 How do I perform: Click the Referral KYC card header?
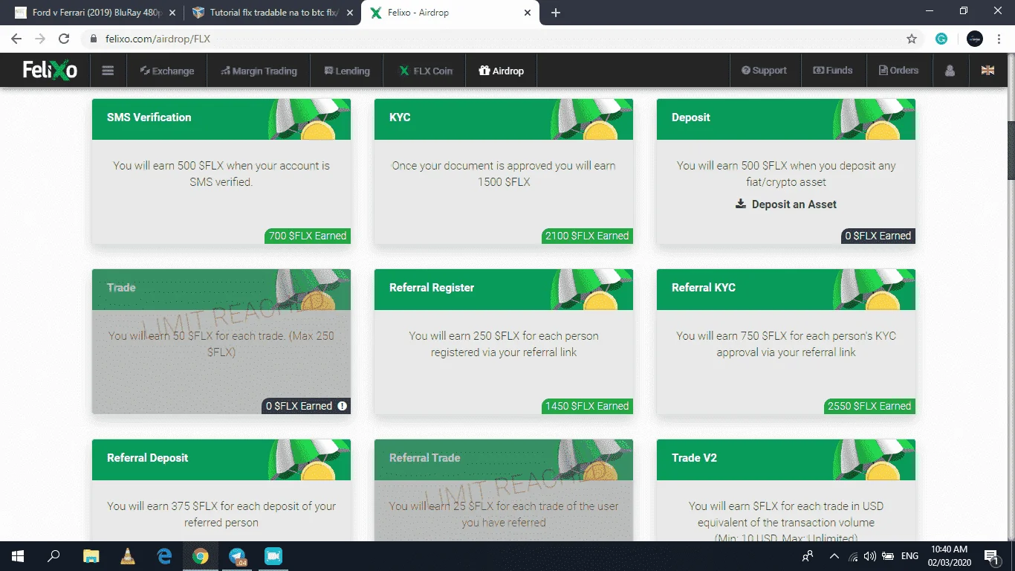(x=786, y=289)
